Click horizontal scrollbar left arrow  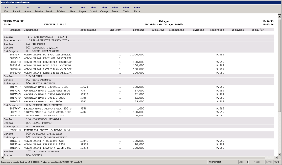(2, 157)
